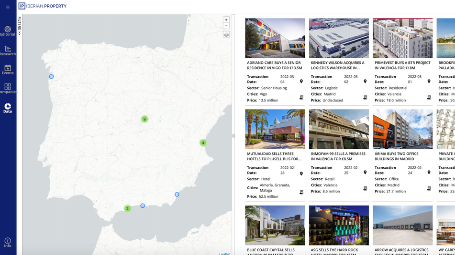Click article icon on Primevest card
455x255 pixels.
click(429, 98)
